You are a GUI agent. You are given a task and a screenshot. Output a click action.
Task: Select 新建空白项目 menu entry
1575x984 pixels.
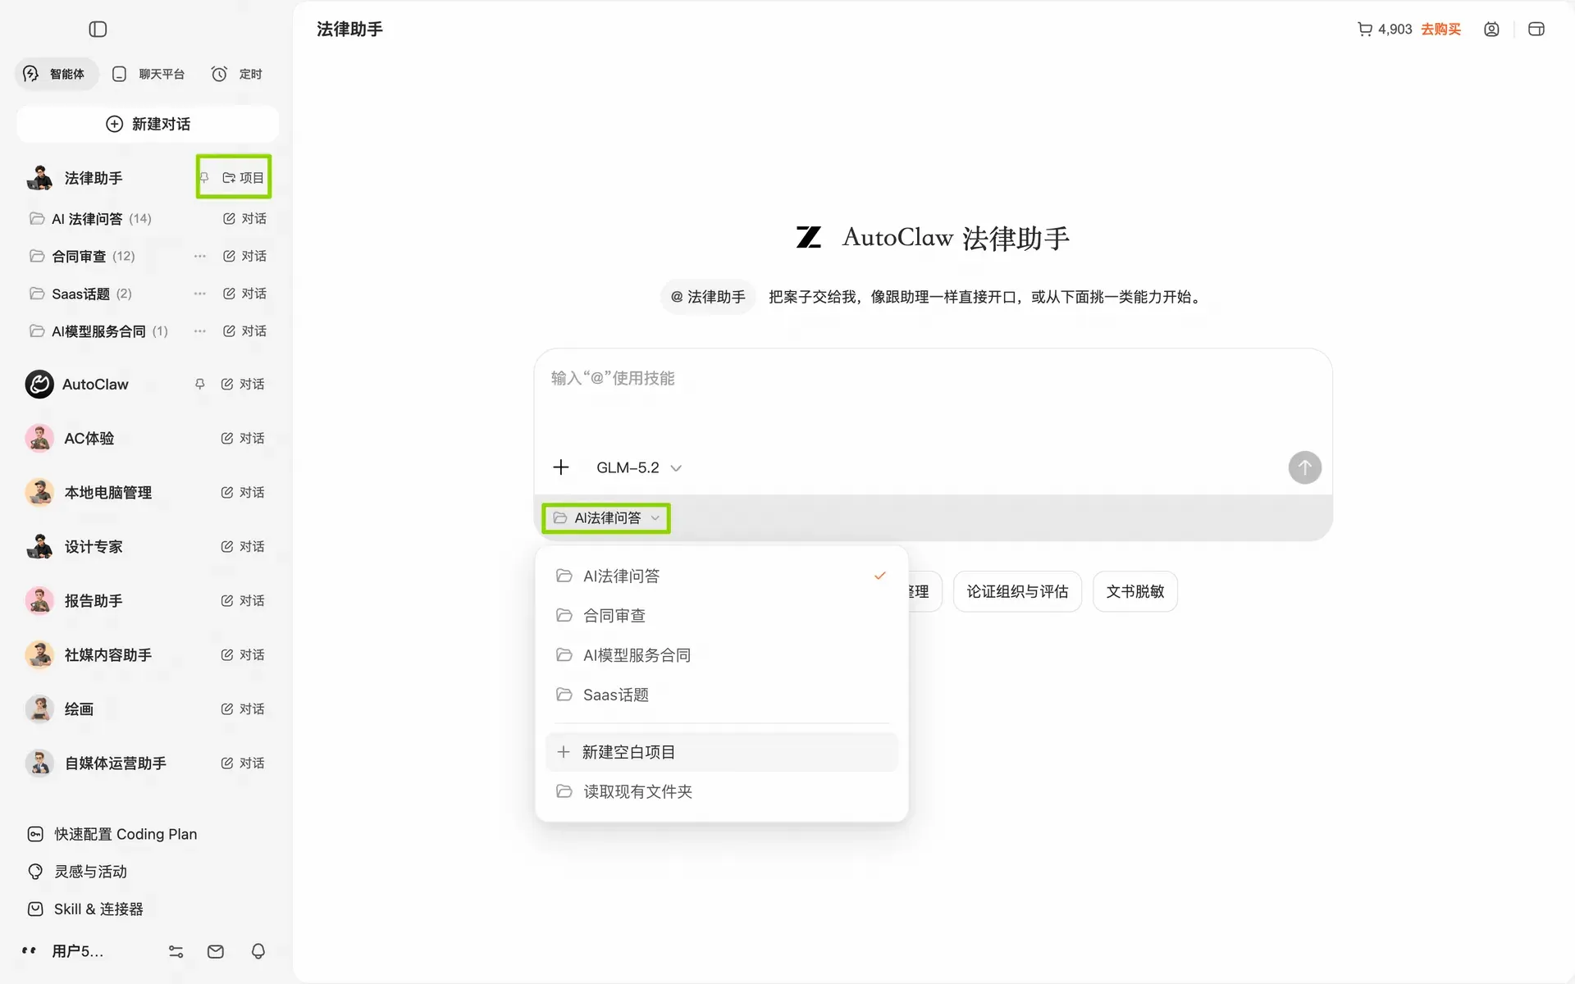click(x=721, y=752)
